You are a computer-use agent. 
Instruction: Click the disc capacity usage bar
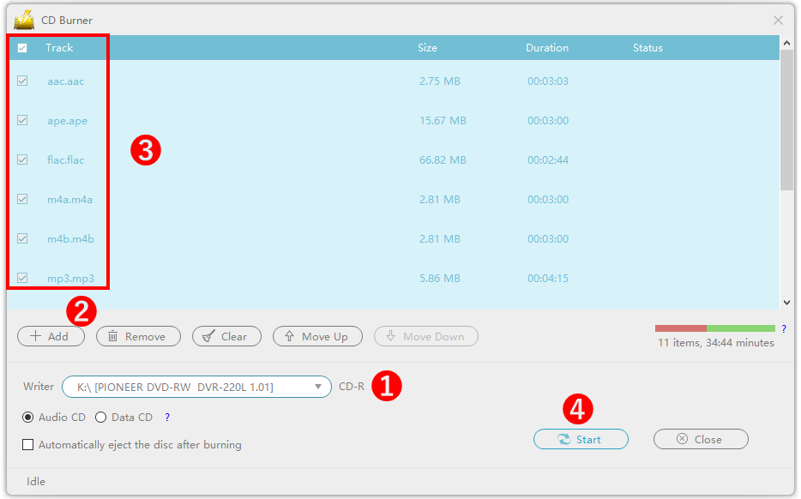[x=714, y=328]
